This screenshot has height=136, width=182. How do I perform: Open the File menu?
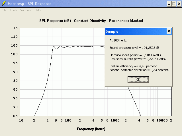tap(4, 10)
